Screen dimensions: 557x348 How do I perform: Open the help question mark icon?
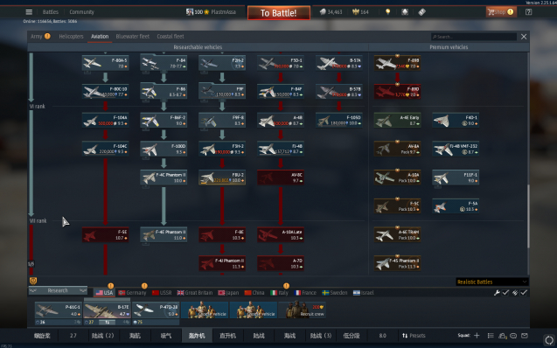(x=528, y=12)
